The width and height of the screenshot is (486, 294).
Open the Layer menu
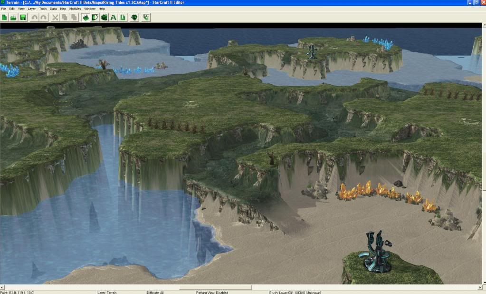pyautogui.click(x=32, y=9)
